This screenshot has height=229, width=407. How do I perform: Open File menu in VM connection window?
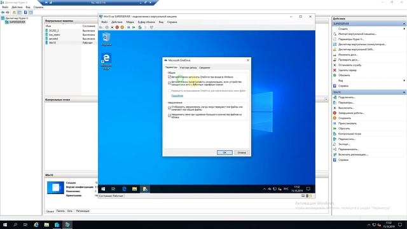coord(104,22)
